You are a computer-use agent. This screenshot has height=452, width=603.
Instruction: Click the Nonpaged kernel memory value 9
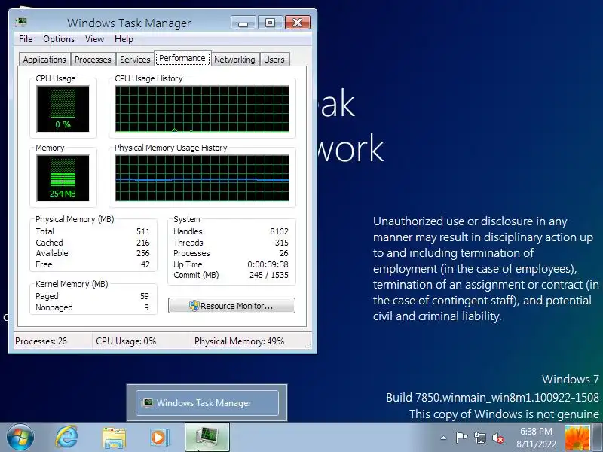(x=146, y=307)
